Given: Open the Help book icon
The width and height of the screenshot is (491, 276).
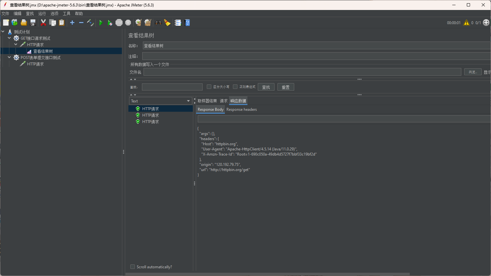Looking at the screenshot, I should point(187,23).
